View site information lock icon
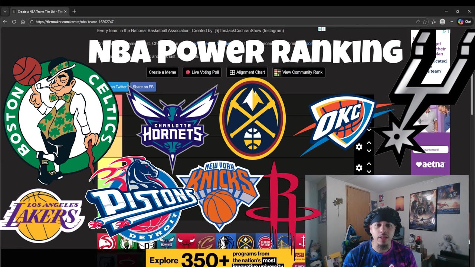The image size is (475, 267). pyautogui.click(x=32, y=22)
